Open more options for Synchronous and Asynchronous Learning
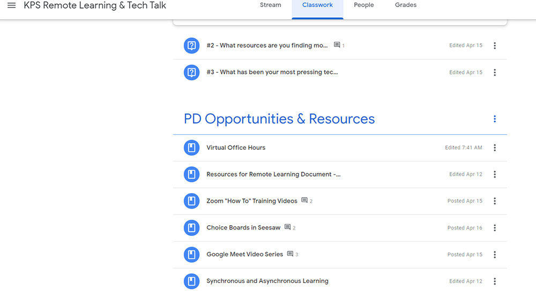This screenshot has height=291, width=536. click(495, 281)
